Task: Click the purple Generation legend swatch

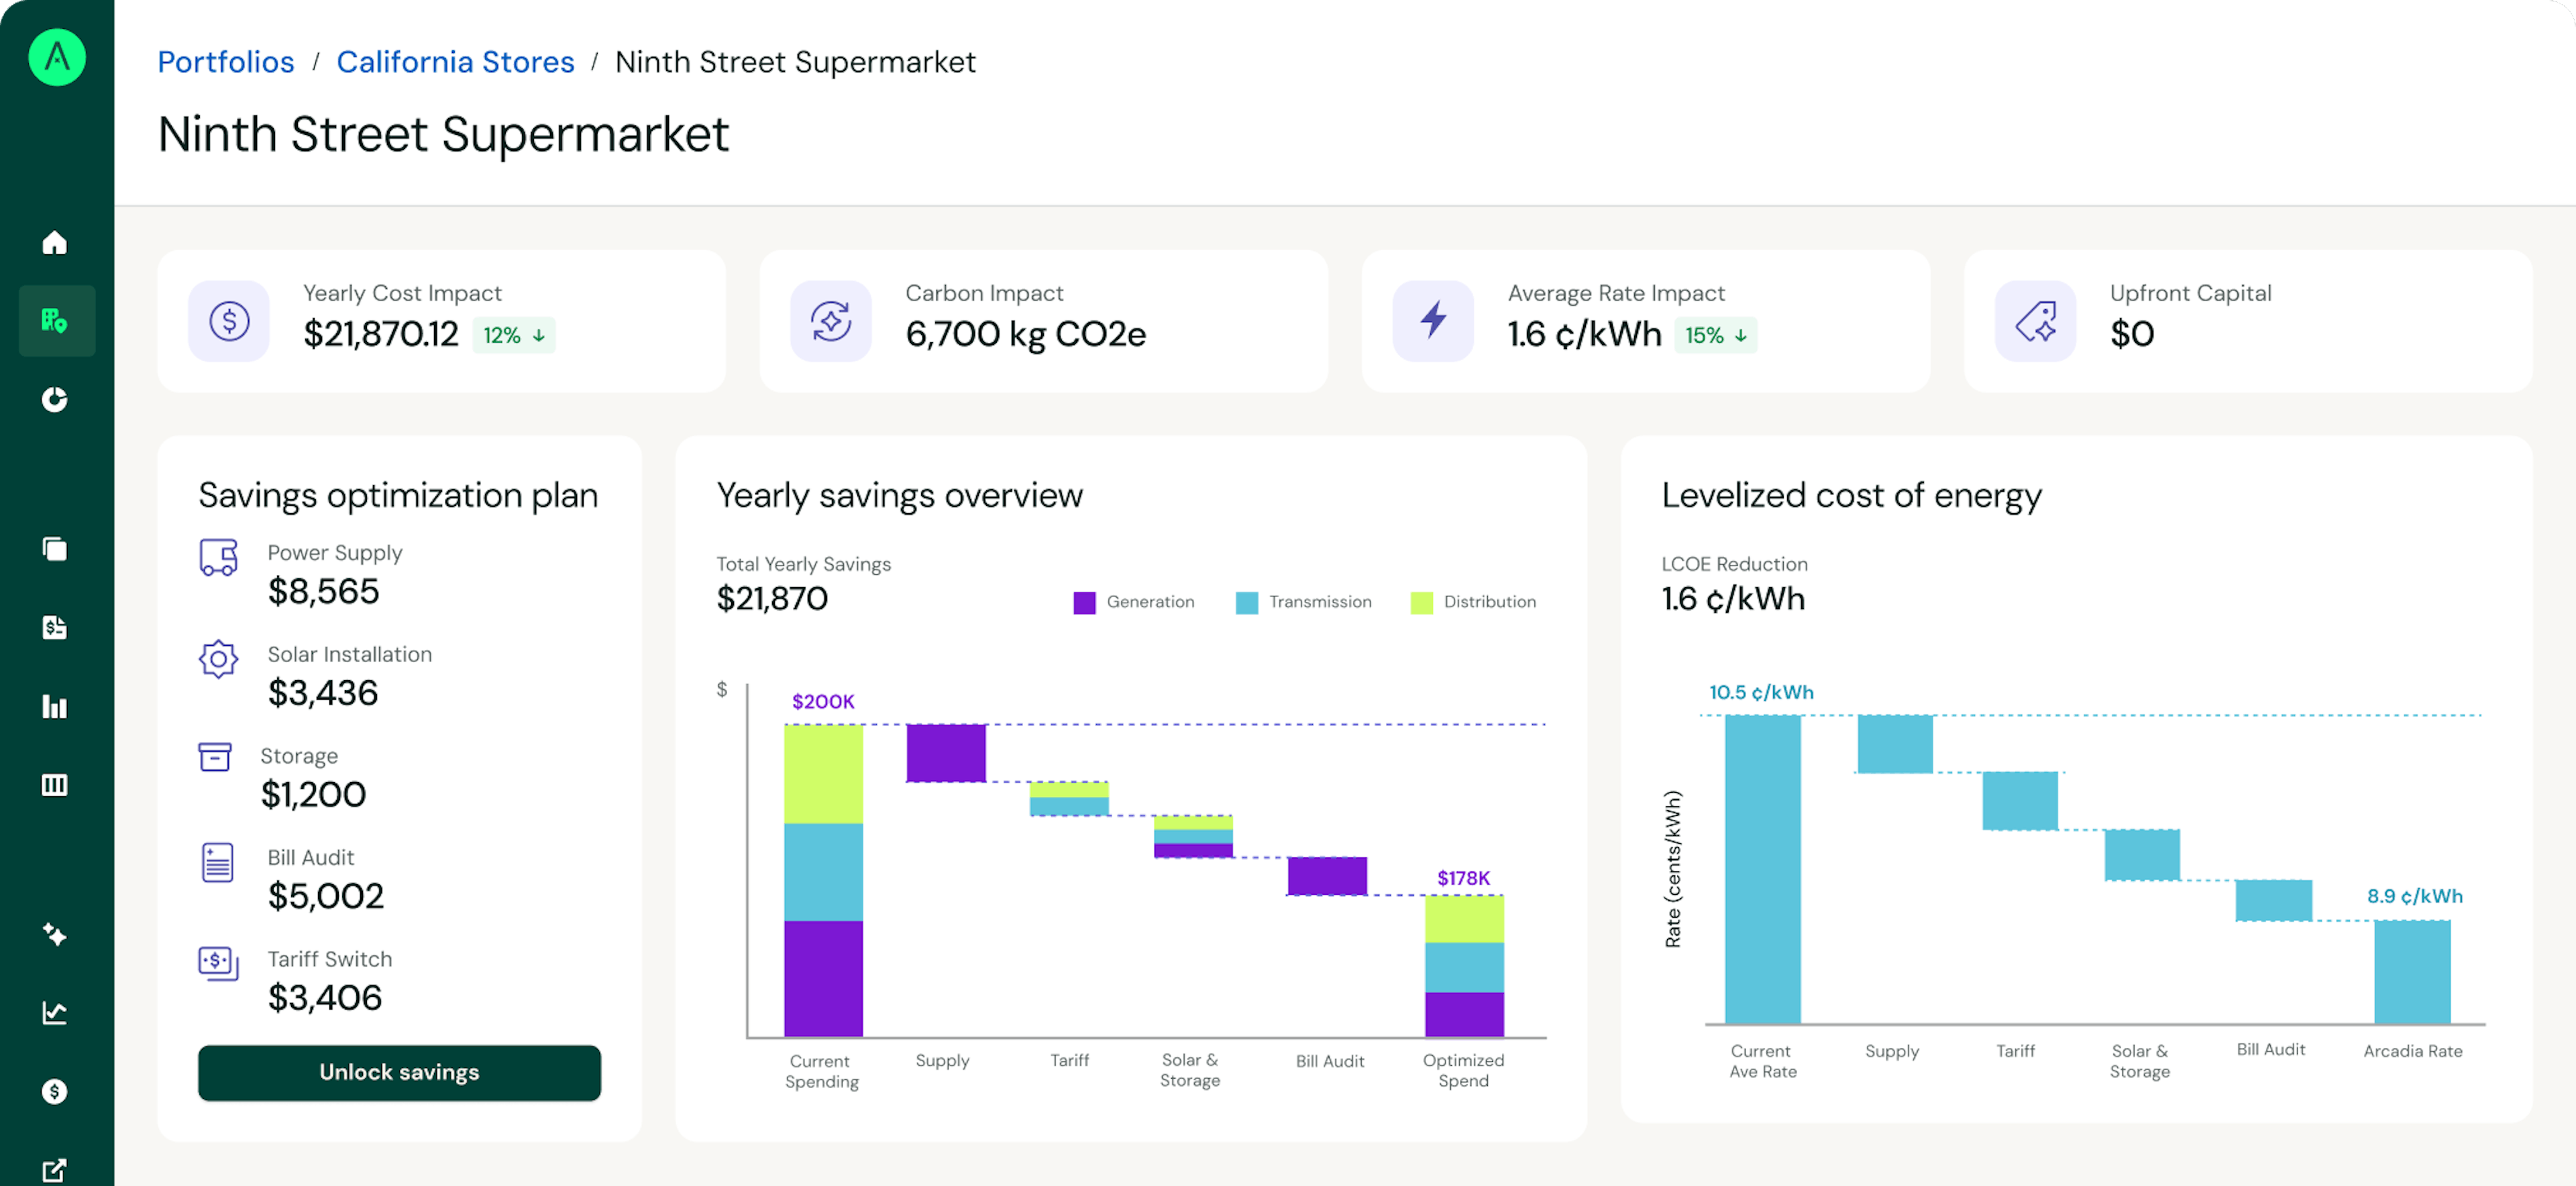Action: 1084,602
